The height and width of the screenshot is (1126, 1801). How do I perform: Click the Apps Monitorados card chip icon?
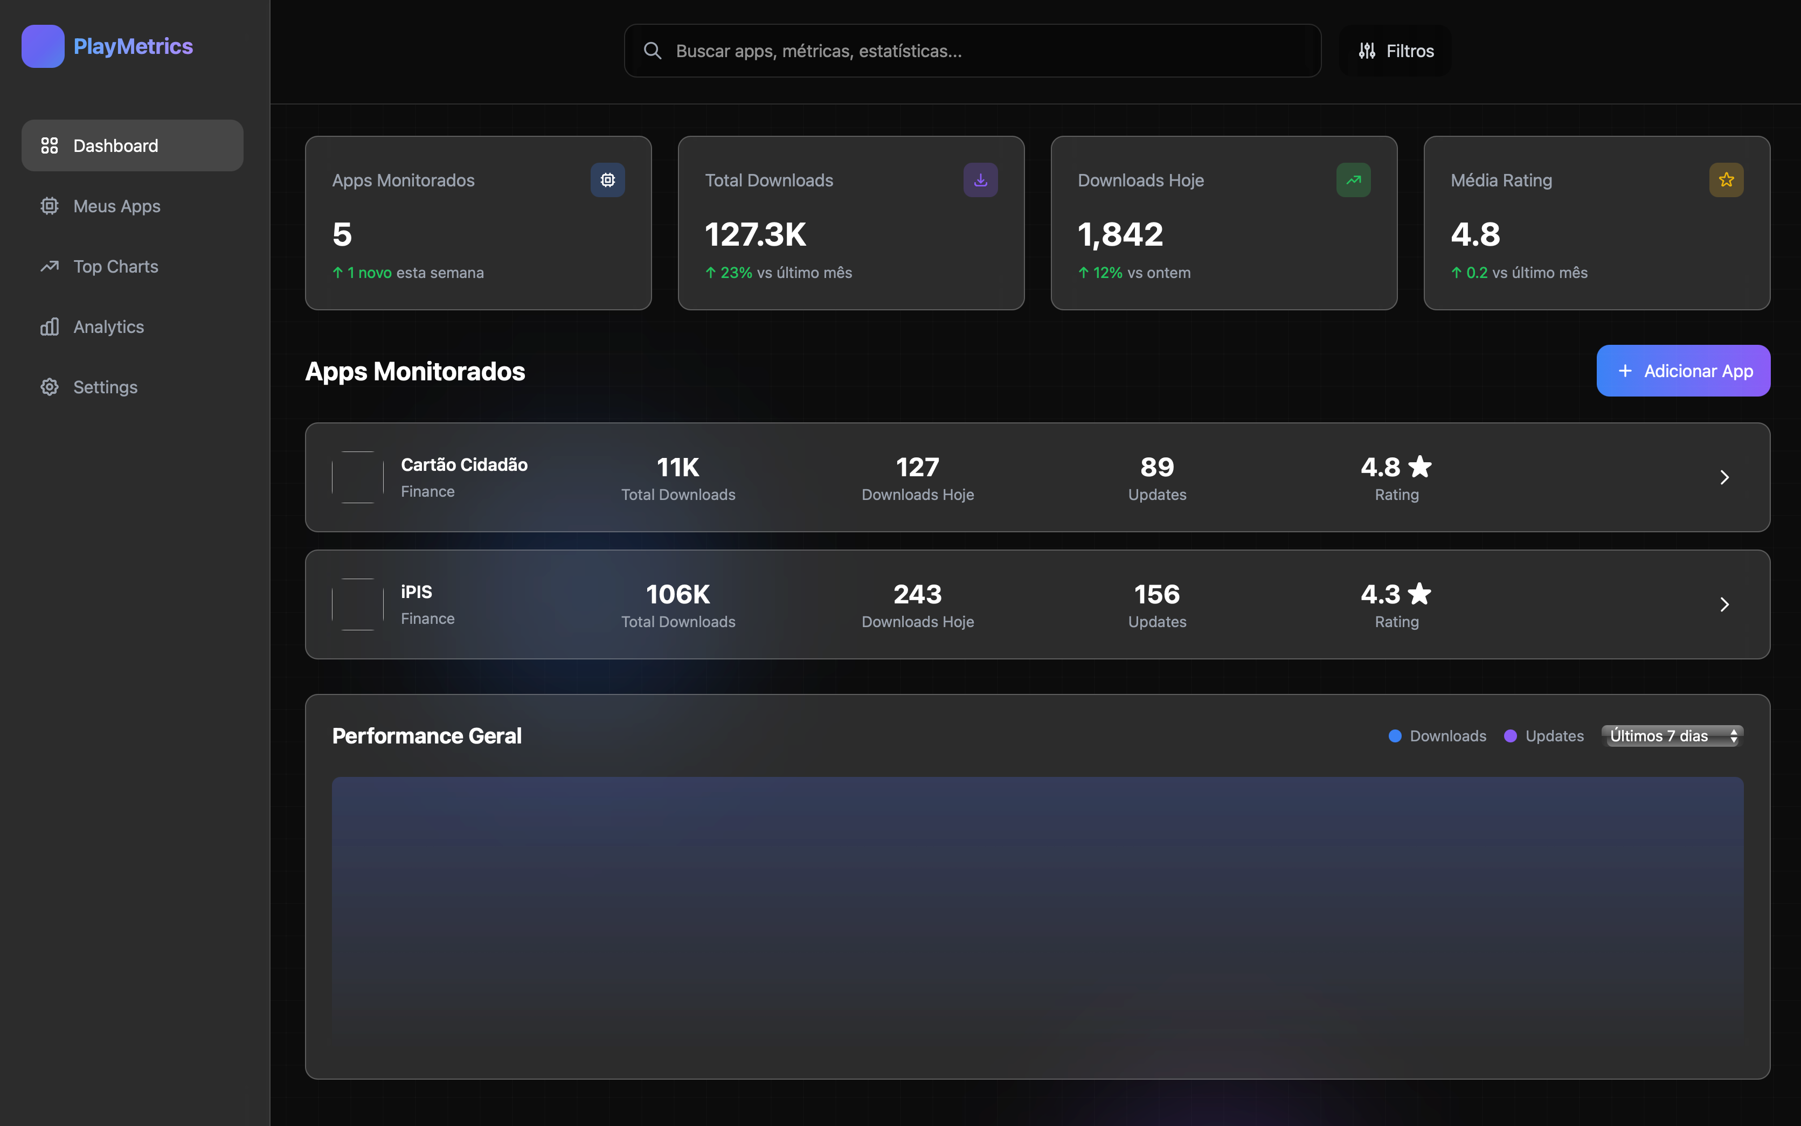pyautogui.click(x=608, y=179)
